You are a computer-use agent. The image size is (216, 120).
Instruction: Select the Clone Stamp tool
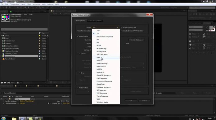[40, 7]
